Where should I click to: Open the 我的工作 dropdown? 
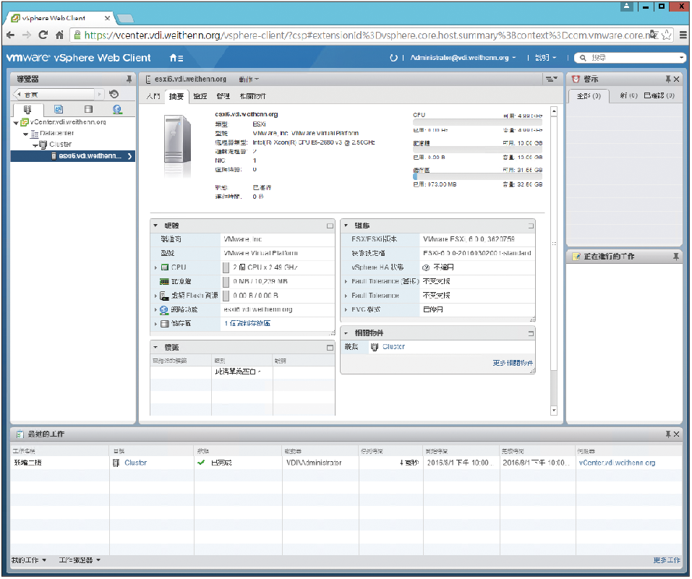29,560
